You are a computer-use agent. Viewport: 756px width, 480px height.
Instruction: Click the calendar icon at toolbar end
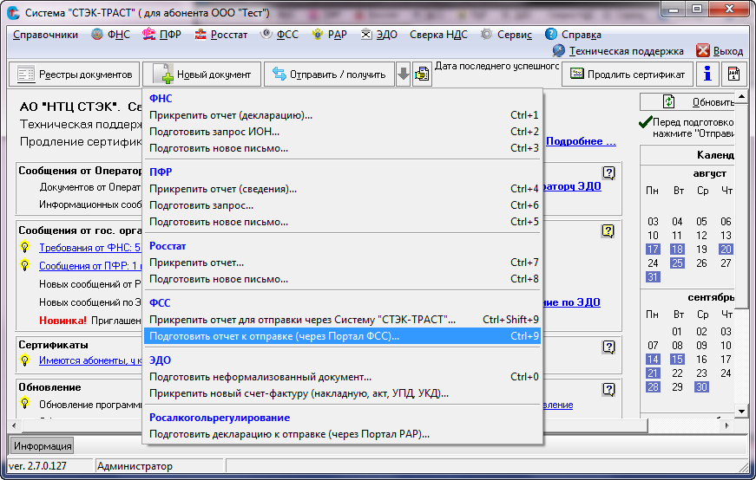click(733, 74)
